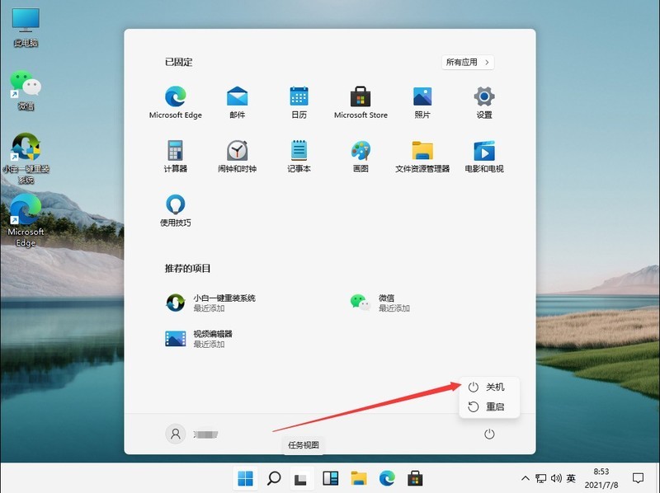
Task: Launch the Paint (画图) app
Action: pyautogui.click(x=360, y=155)
